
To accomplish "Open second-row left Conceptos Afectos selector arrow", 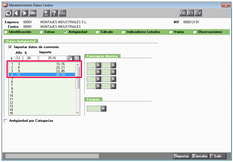I will (x=98, y=72).
